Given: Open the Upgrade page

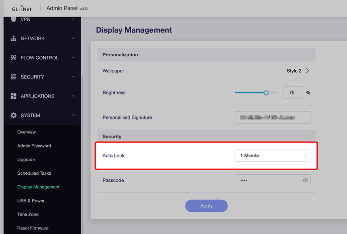Looking at the screenshot, I should pos(26,160).
